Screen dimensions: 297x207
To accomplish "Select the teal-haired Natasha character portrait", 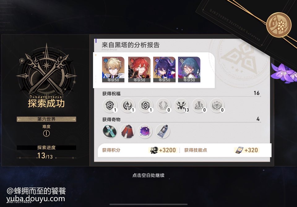I will [189, 70].
